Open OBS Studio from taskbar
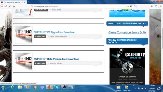The width and height of the screenshot is (163, 92). point(64,87)
